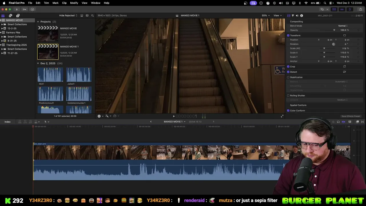The width and height of the screenshot is (366, 206).
Task: Toggle the Inspector visibility button
Action: click(x=350, y=9)
